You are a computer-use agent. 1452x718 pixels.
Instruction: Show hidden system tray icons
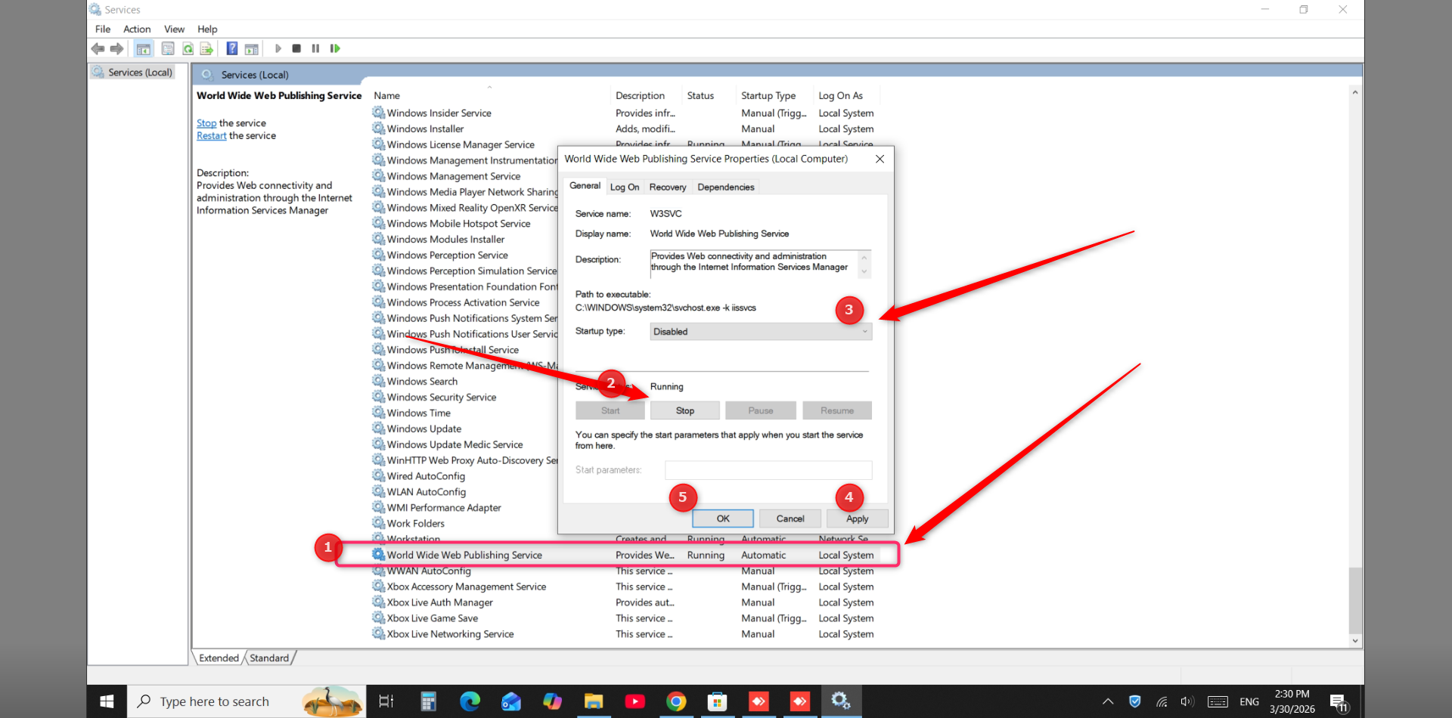(1108, 701)
